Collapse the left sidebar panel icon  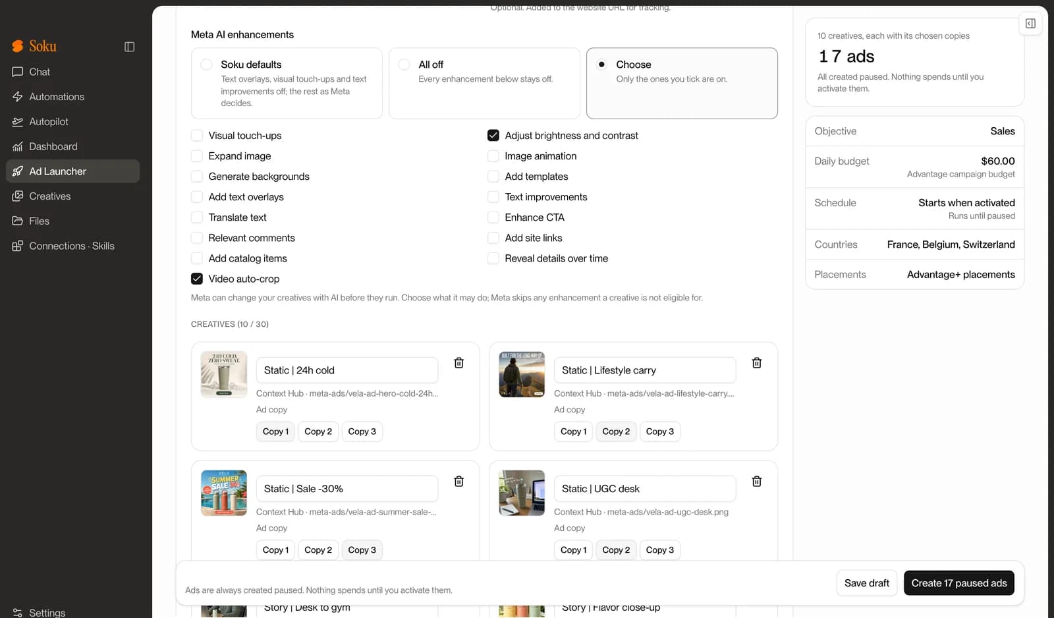[x=130, y=47]
